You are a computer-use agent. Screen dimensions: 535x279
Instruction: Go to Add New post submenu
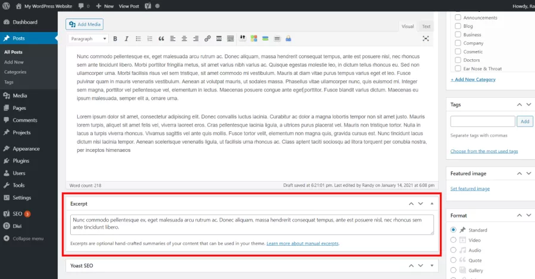coord(14,62)
